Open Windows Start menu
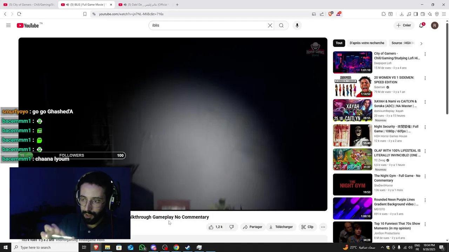 (x=6, y=247)
